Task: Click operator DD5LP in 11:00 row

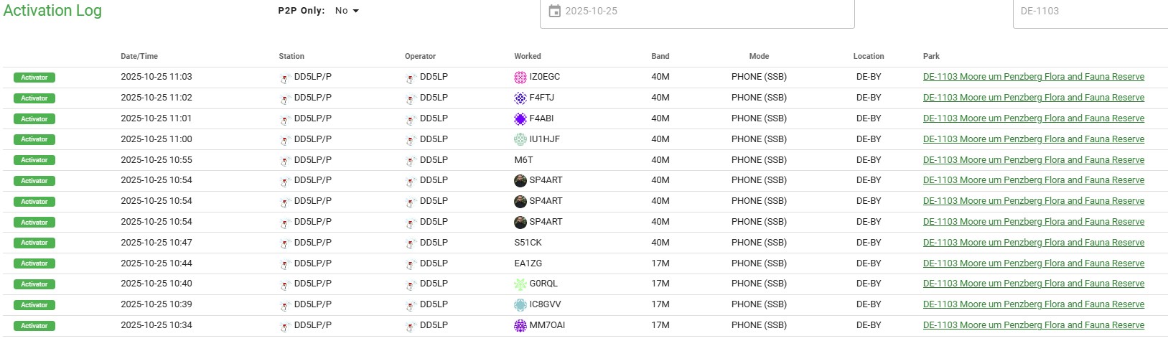Action: (434, 139)
